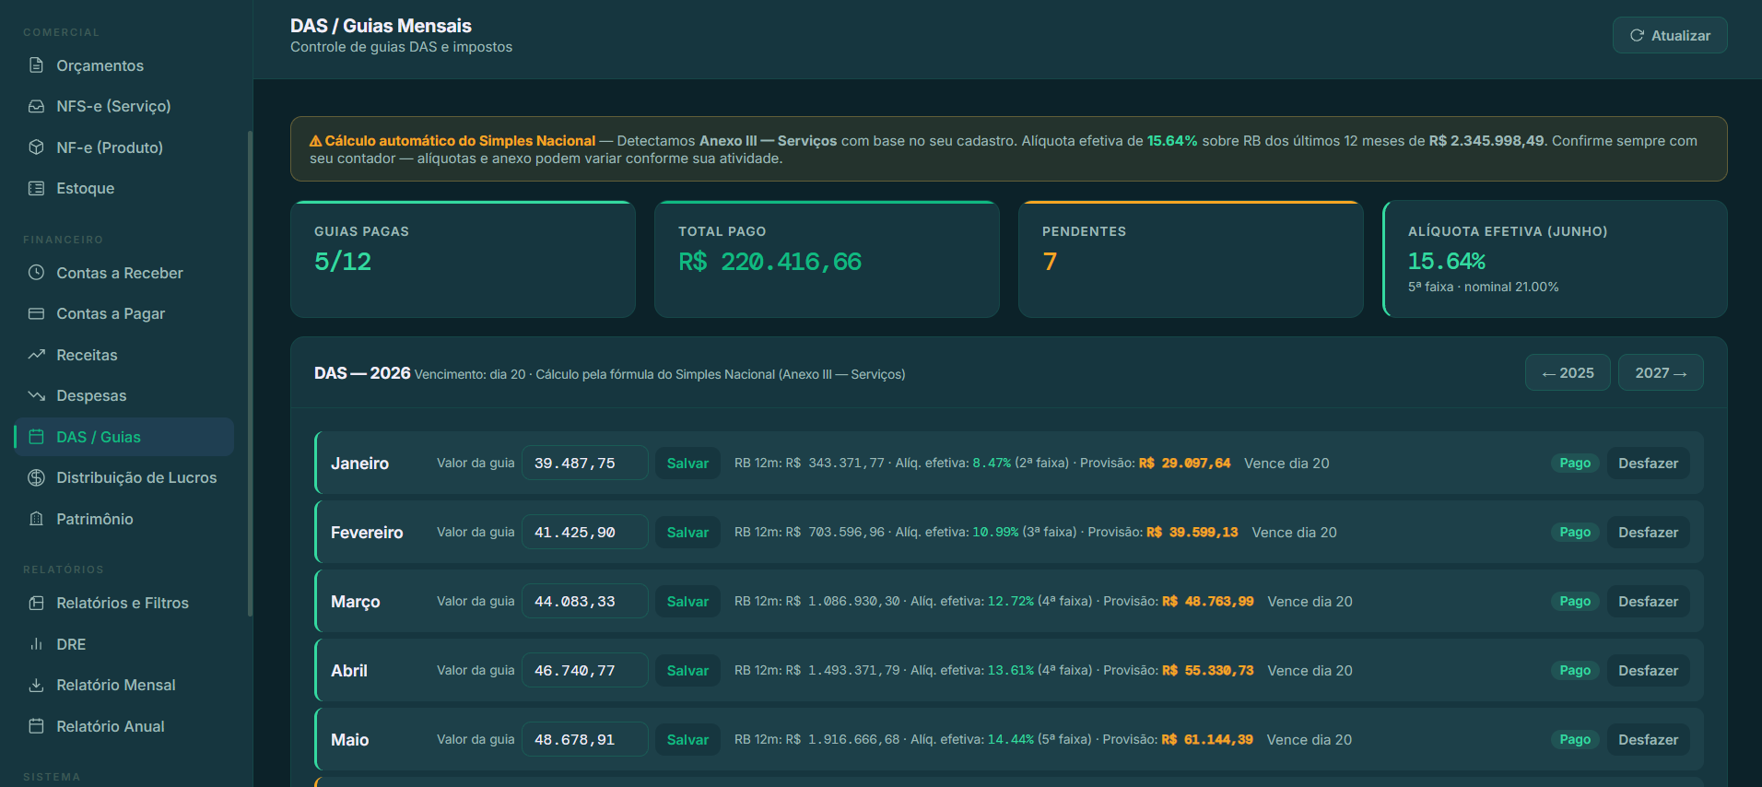Click the warning triangle icon in the alert

click(315, 141)
